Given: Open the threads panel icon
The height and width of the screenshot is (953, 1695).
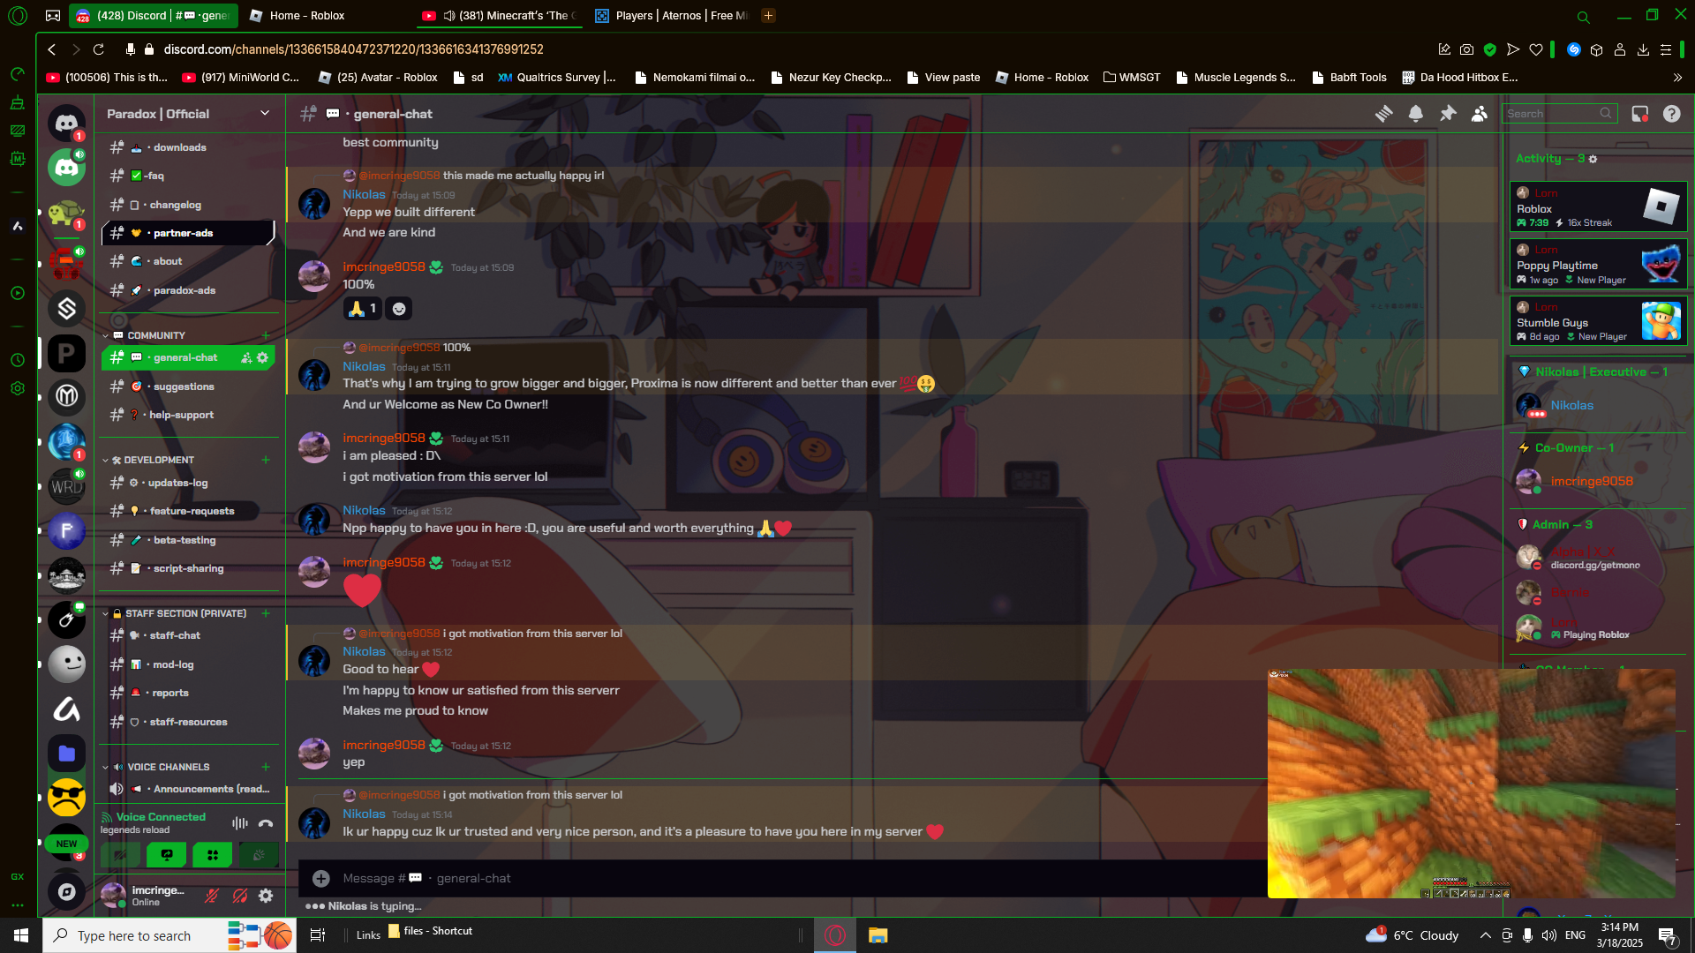Looking at the screenshot, I should click(1383, 114).
